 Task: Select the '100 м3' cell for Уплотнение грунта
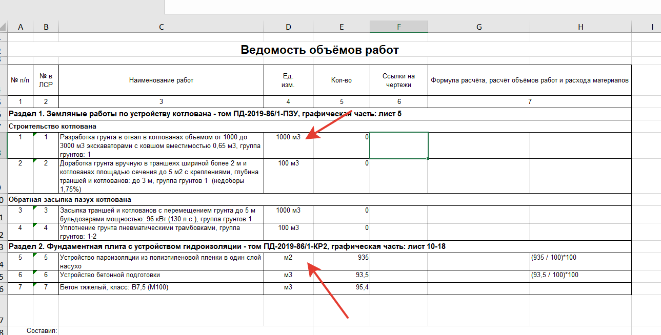tap(288, 232)
